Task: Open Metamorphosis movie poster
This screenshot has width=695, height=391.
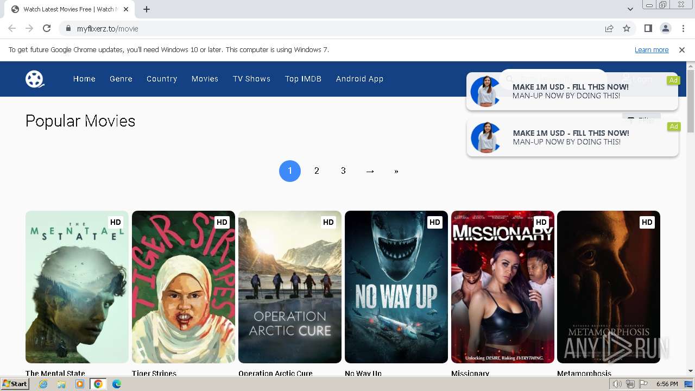Action: (x=609, y=287)
